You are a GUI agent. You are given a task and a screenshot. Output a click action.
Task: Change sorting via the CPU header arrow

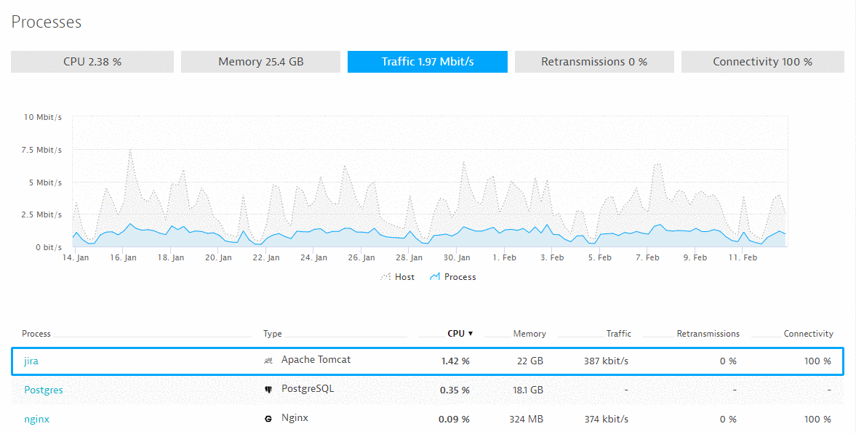(x=471, y=333)
